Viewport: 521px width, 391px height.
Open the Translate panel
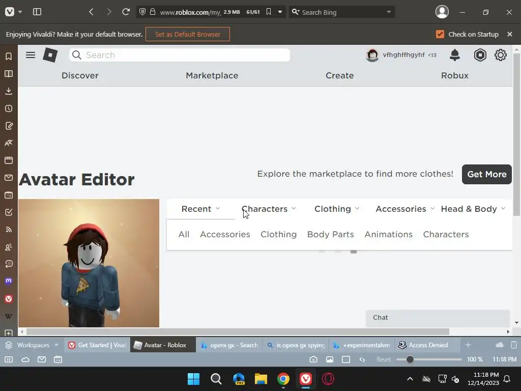click(x=9, y=143)
